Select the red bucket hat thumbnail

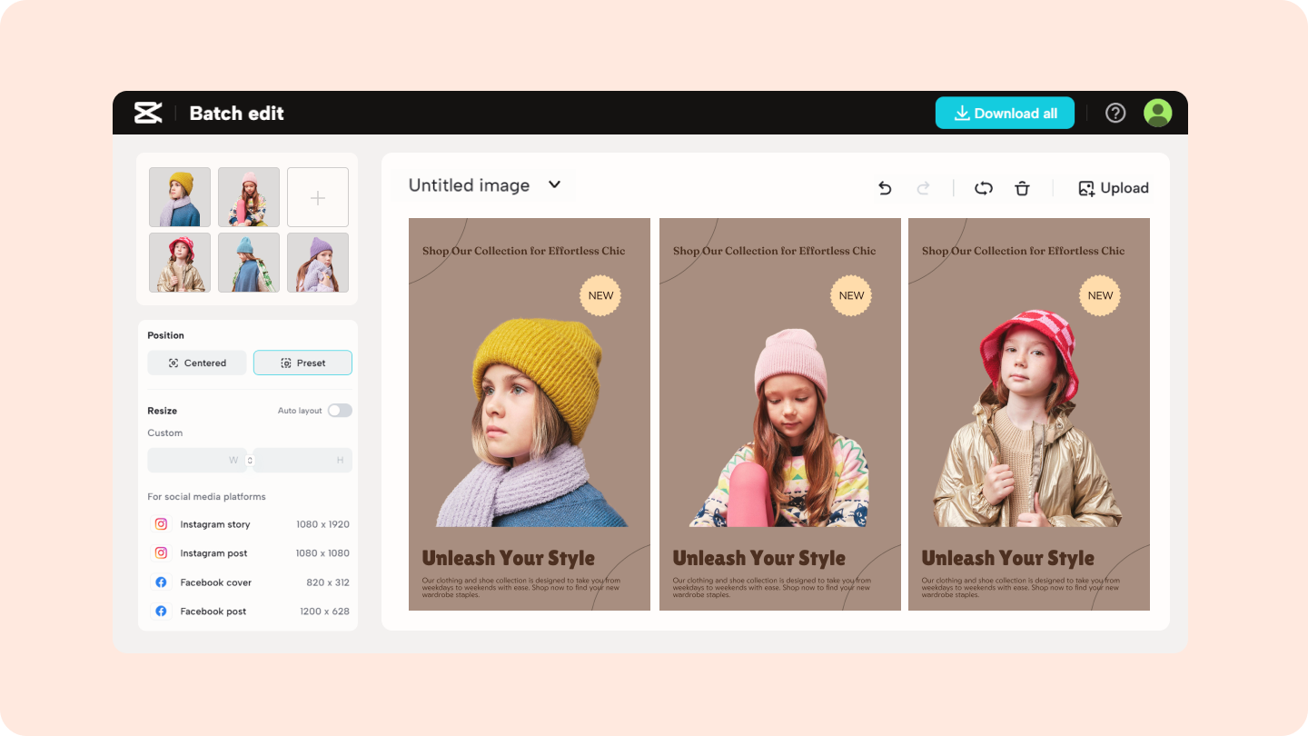pos(180,263)
